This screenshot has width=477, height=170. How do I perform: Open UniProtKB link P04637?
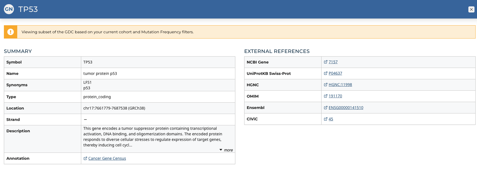(335, 73)
